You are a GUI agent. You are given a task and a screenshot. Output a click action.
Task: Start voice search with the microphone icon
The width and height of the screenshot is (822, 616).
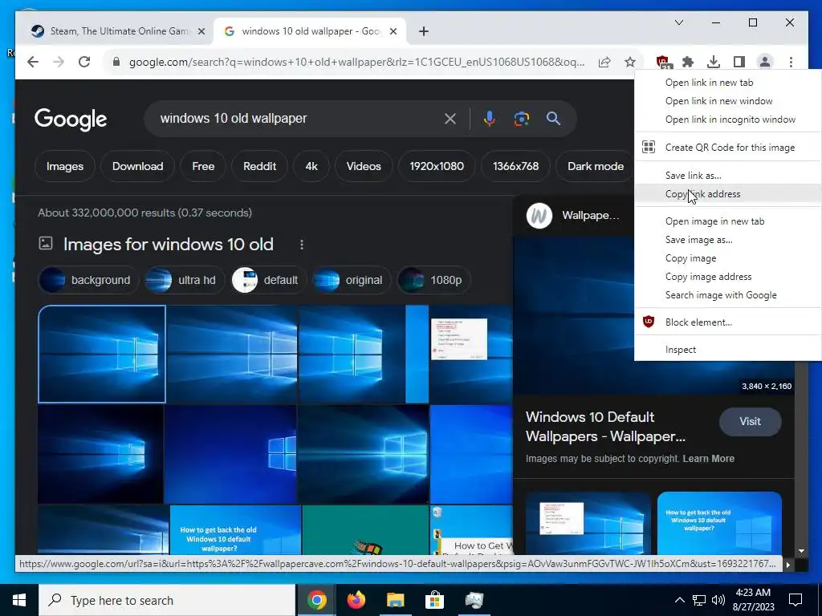[x=489, y=119]
